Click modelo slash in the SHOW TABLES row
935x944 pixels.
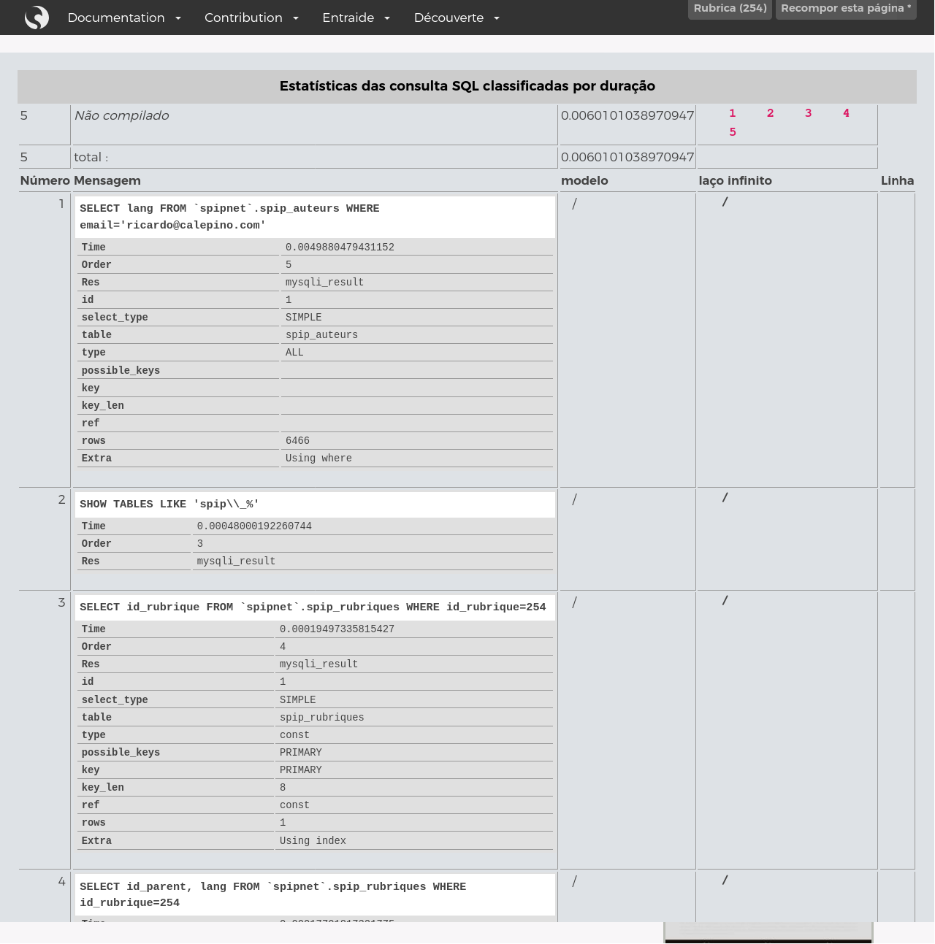tap(574, 499)
